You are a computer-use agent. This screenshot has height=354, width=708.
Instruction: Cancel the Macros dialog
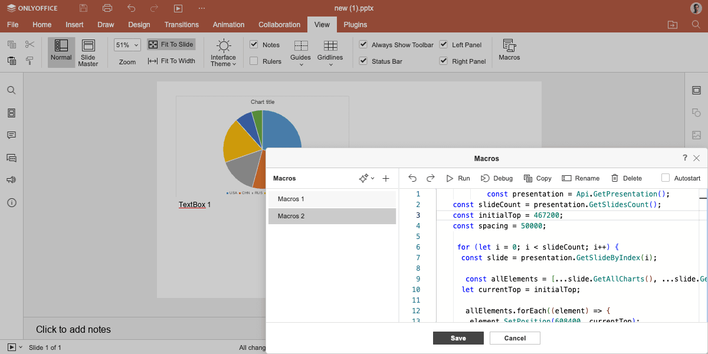(x=514, y=338)
